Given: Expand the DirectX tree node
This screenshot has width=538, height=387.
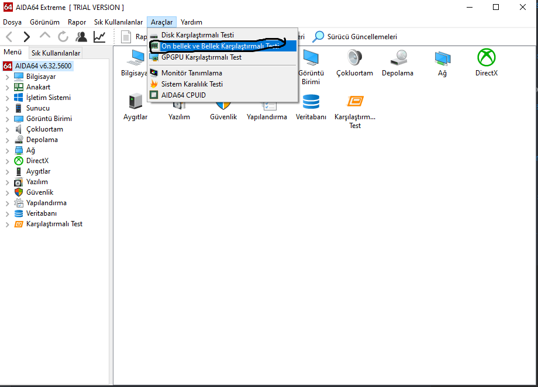Looking at the screenshot, I should [7, 161].
